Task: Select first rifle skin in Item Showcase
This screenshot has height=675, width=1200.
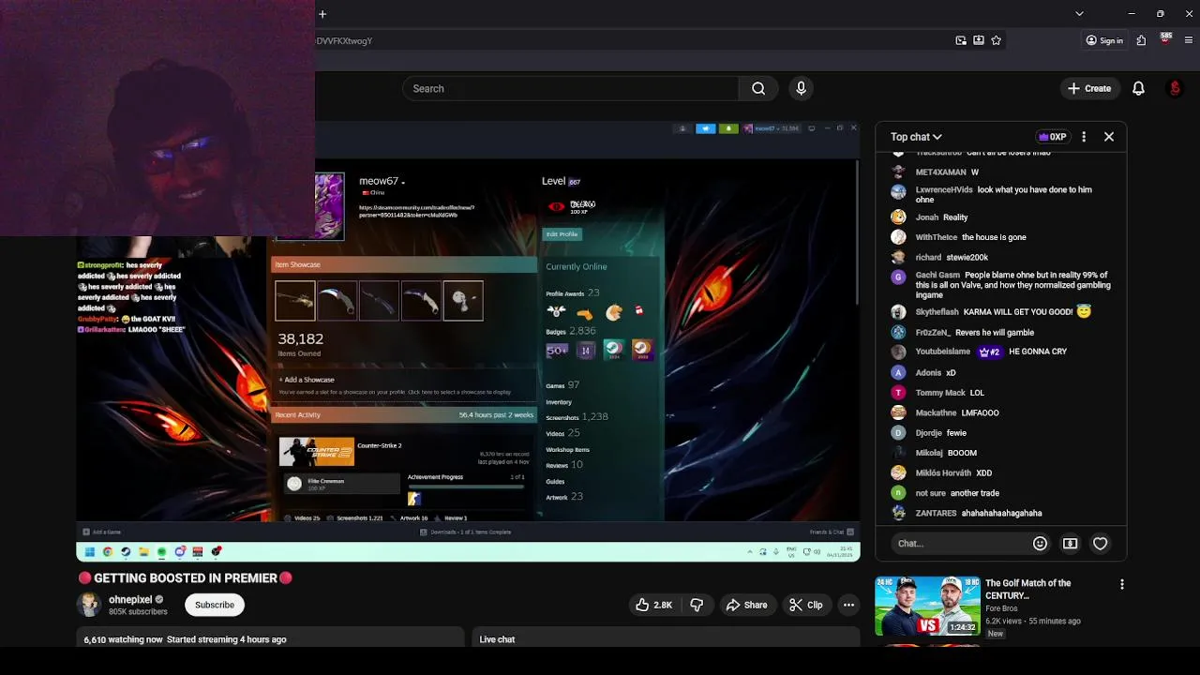Action: pos(294,301)
